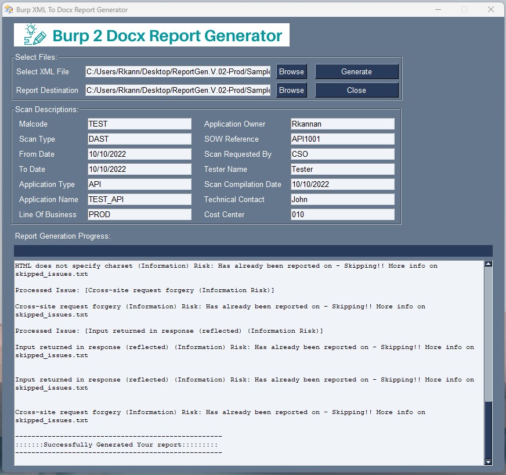Viewport: 506px width, 475px height.
Task: Browse for the Report Destination folder
Action: click(x=291, y=90)
